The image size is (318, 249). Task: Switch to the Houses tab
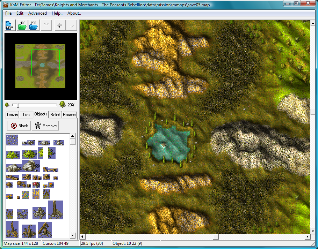point(69,115)
